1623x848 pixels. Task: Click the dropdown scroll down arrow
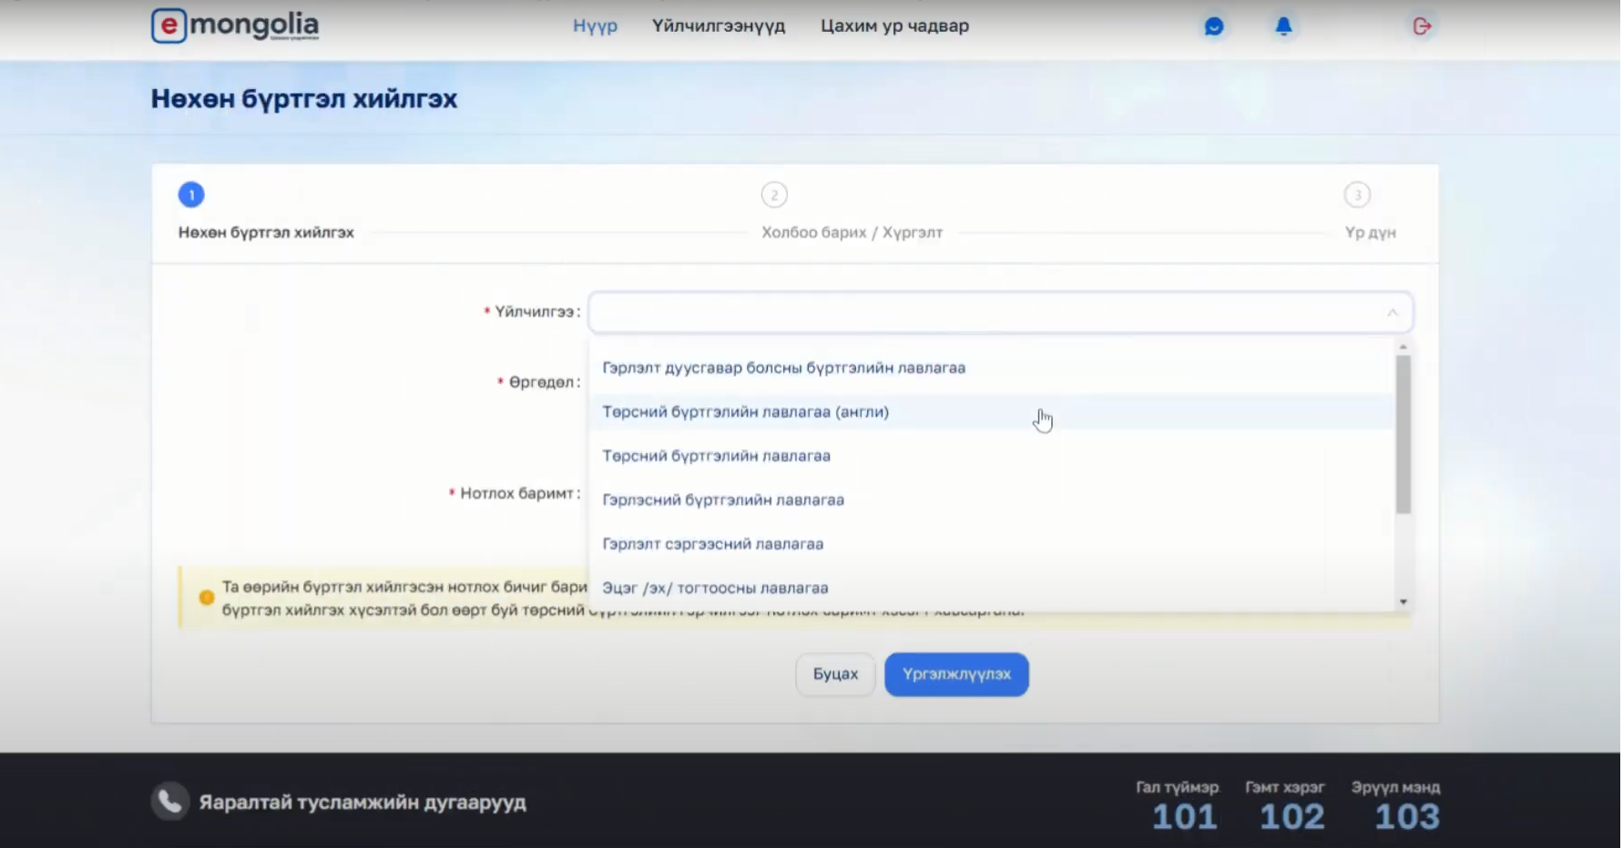(1405, 603)
